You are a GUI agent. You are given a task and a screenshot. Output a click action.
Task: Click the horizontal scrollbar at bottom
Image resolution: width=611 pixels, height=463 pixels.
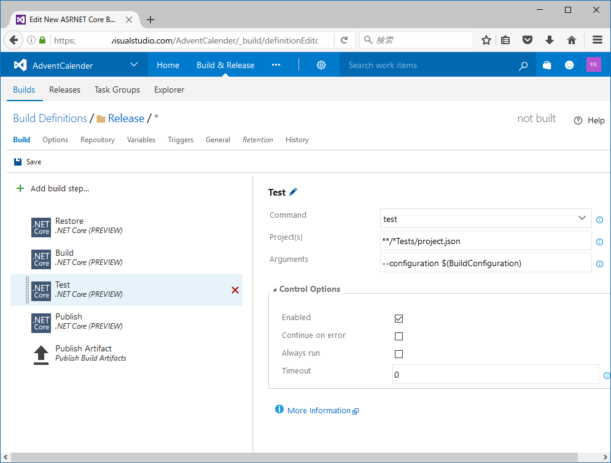294,457
